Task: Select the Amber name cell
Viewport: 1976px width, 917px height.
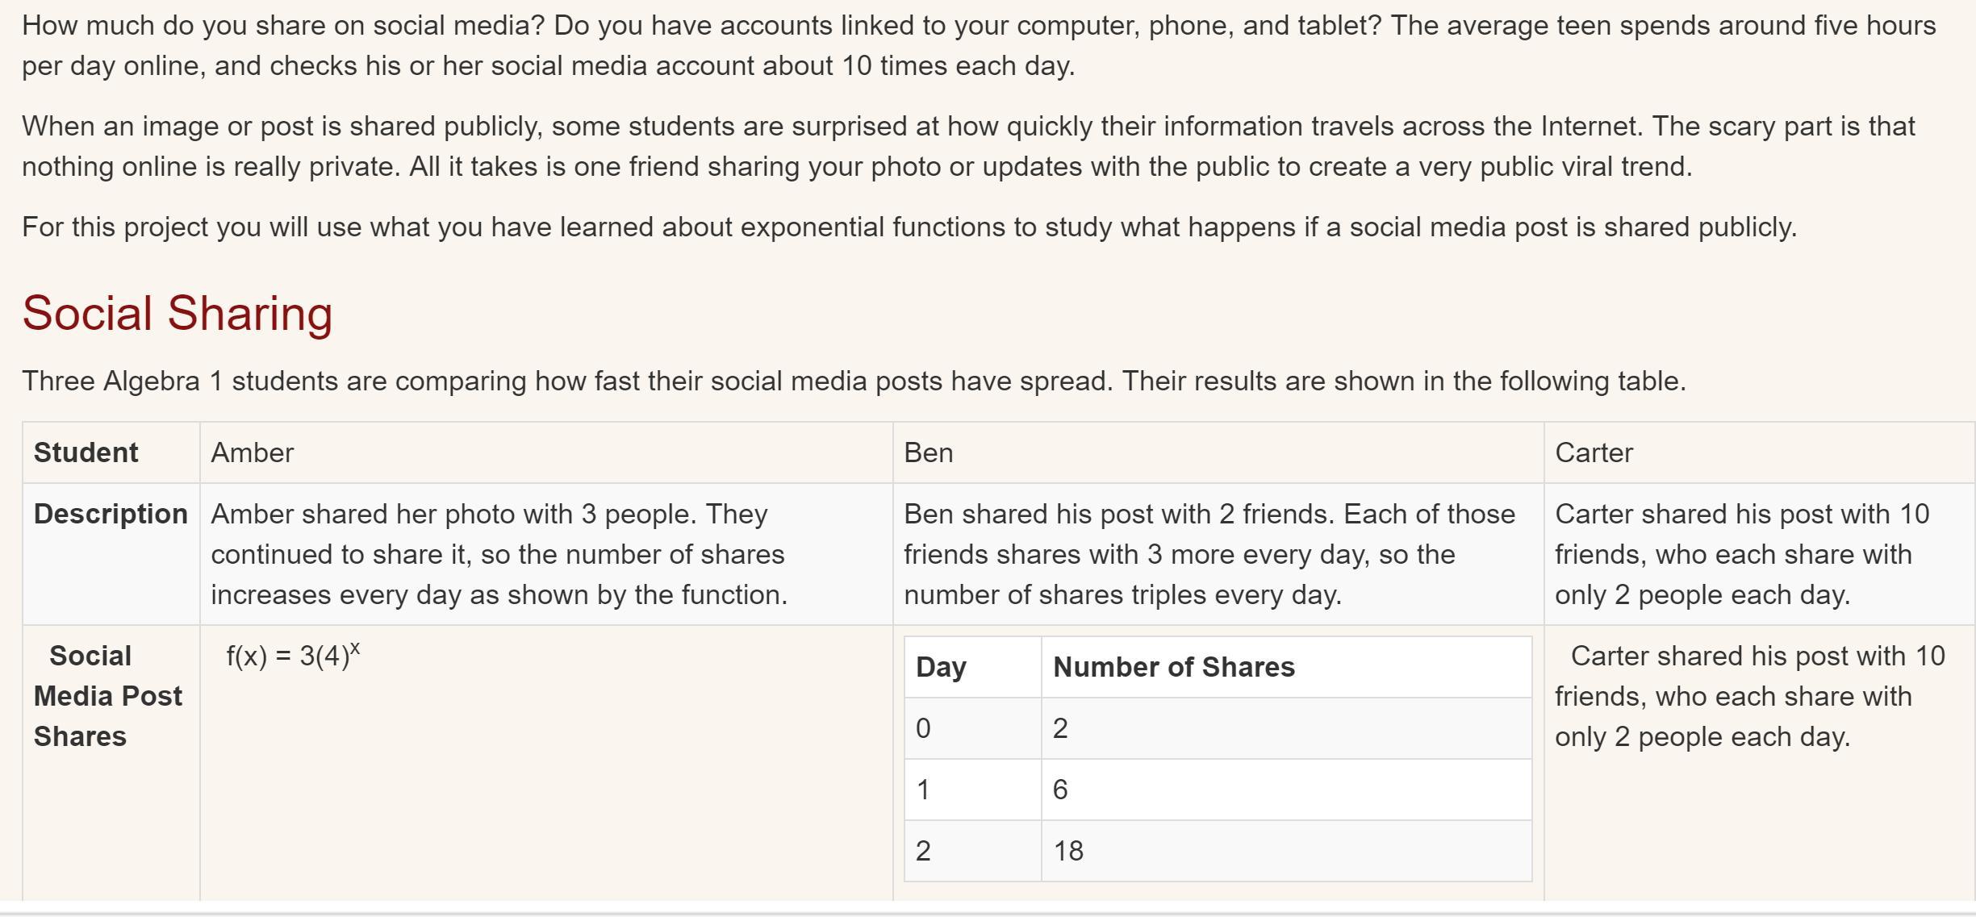Action: tap(253, 452)
